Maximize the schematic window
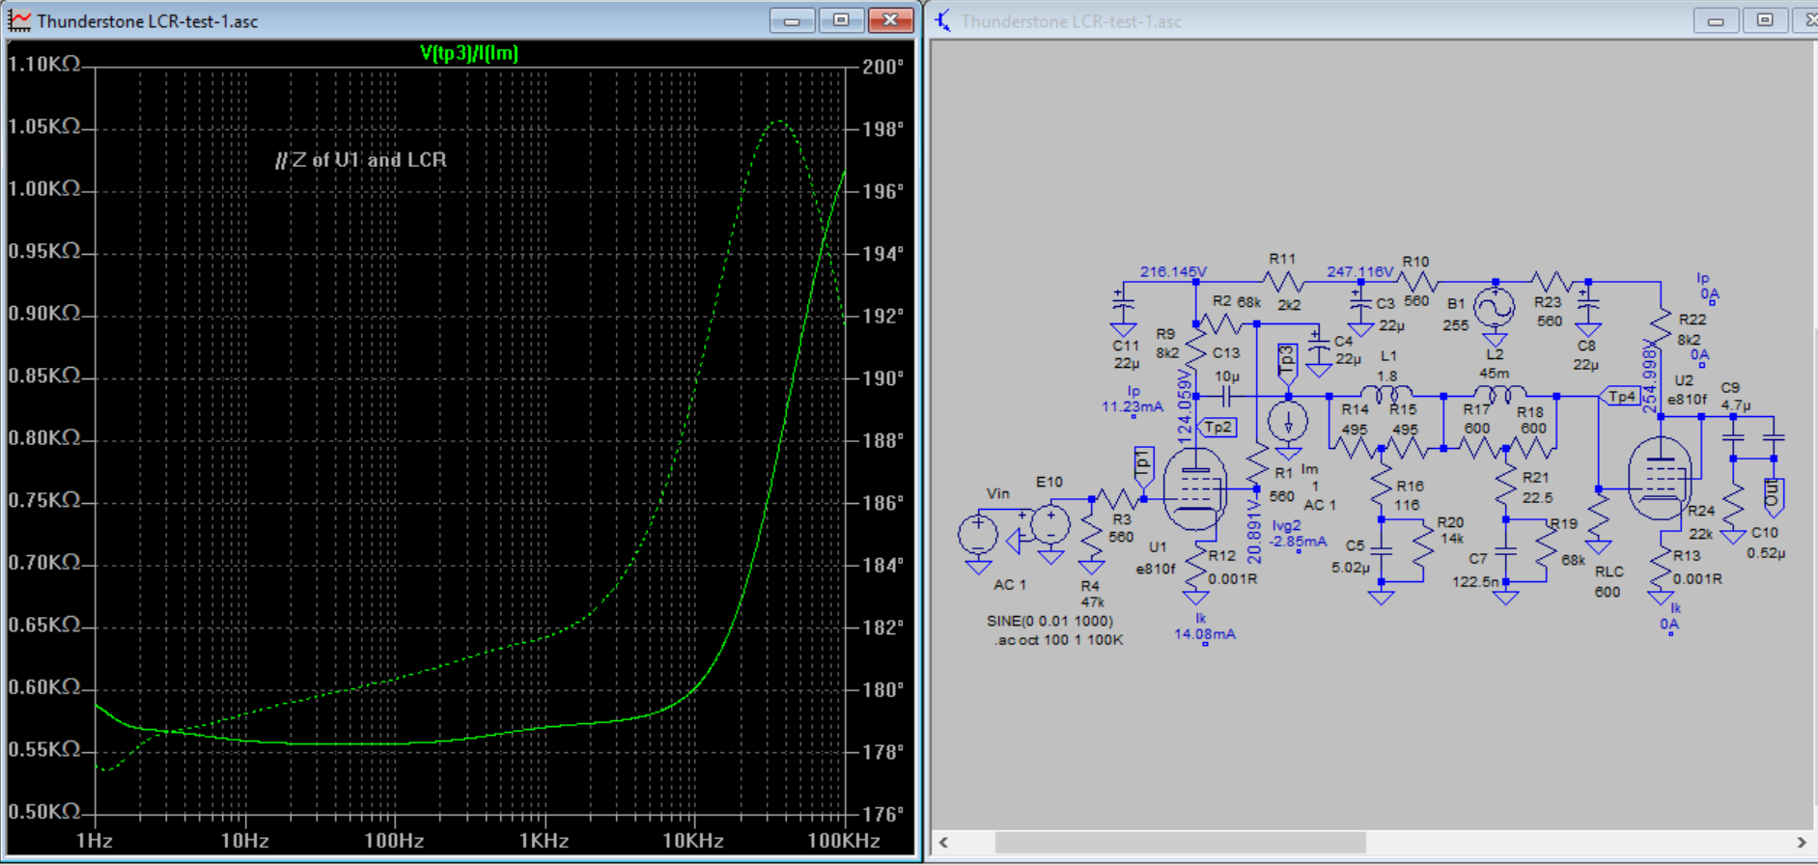This screenshot has height=865, width=1818. [x=1765, y=20]
